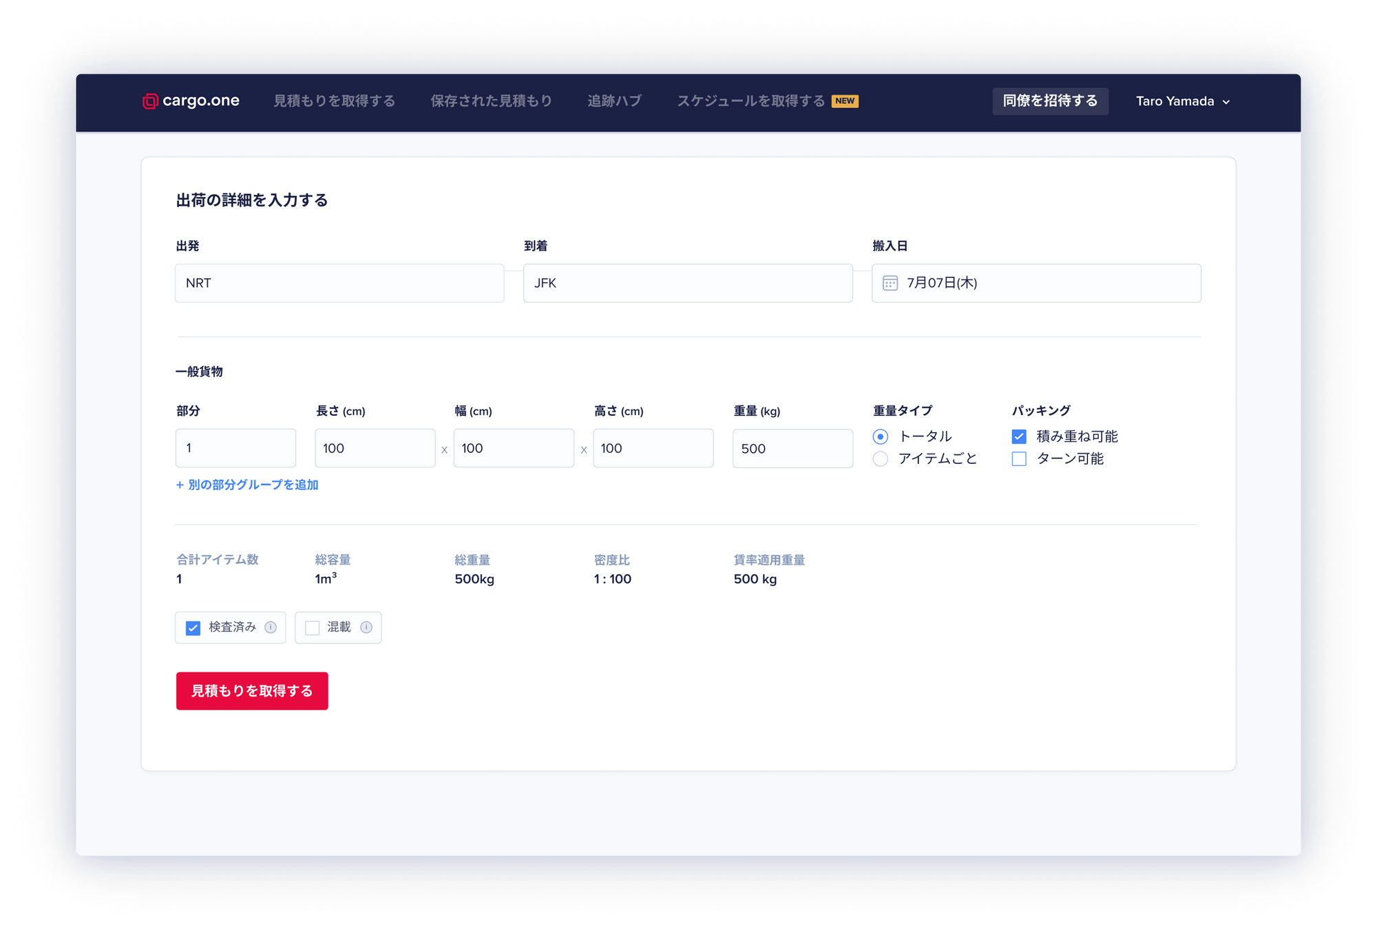Click the 別の部分グループを追加 link
Viewport: 1377px width, 934px height.
246,485
